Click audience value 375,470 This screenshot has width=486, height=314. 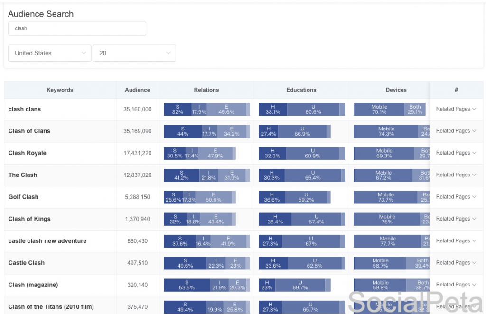137,307
